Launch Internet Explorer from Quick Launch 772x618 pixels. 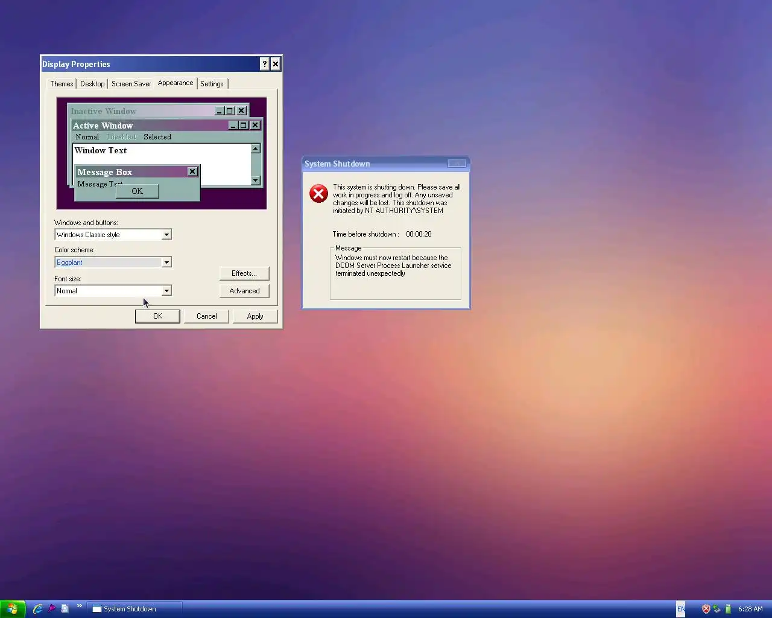(37, 609)
